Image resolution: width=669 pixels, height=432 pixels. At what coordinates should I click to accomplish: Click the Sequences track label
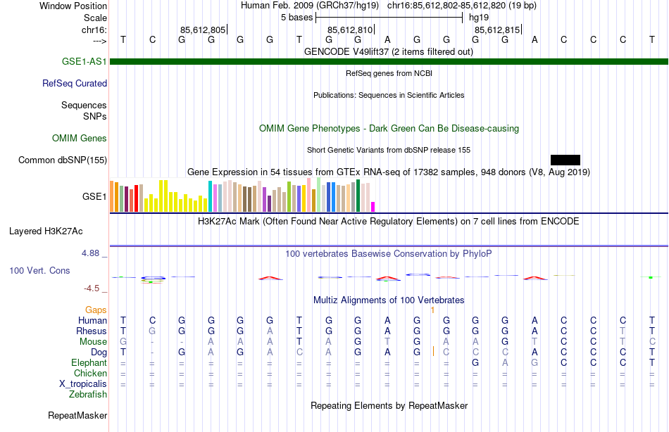[x=84, y=106]
